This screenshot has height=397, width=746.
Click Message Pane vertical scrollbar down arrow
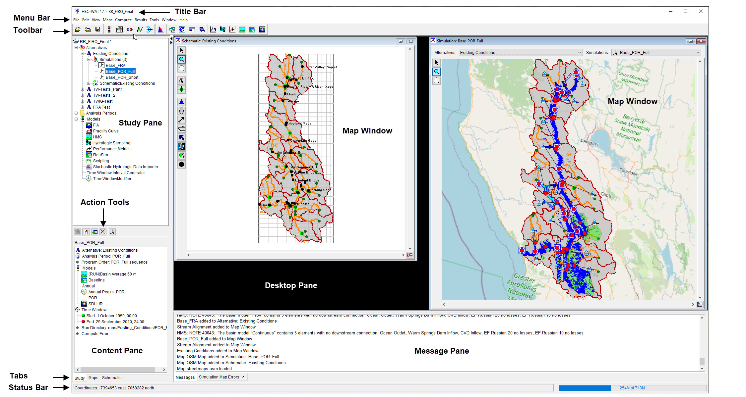[702, 368]
